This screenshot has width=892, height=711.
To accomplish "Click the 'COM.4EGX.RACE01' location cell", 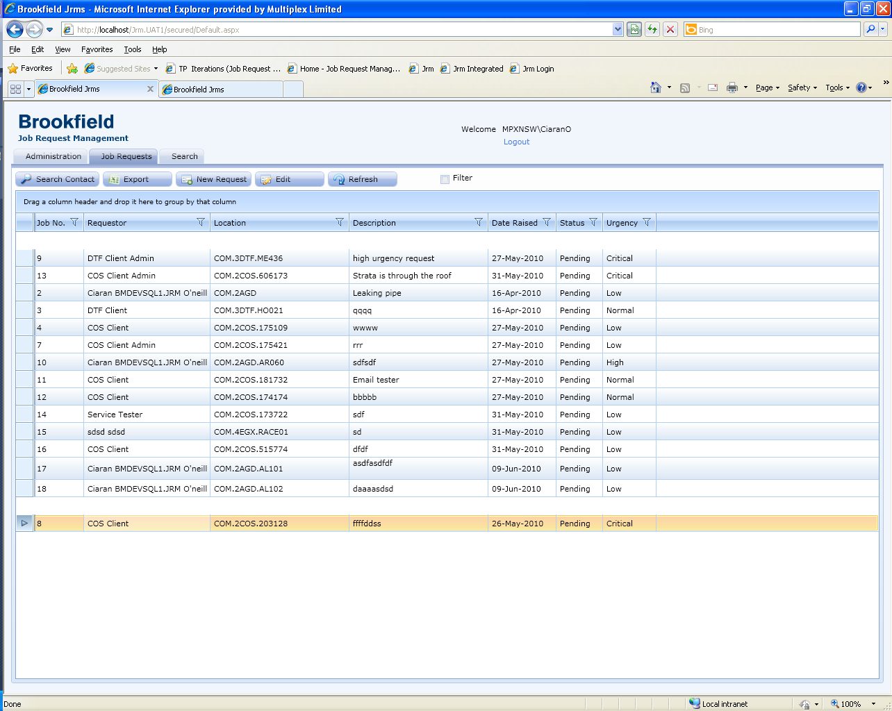I will (x=279, y=432).
